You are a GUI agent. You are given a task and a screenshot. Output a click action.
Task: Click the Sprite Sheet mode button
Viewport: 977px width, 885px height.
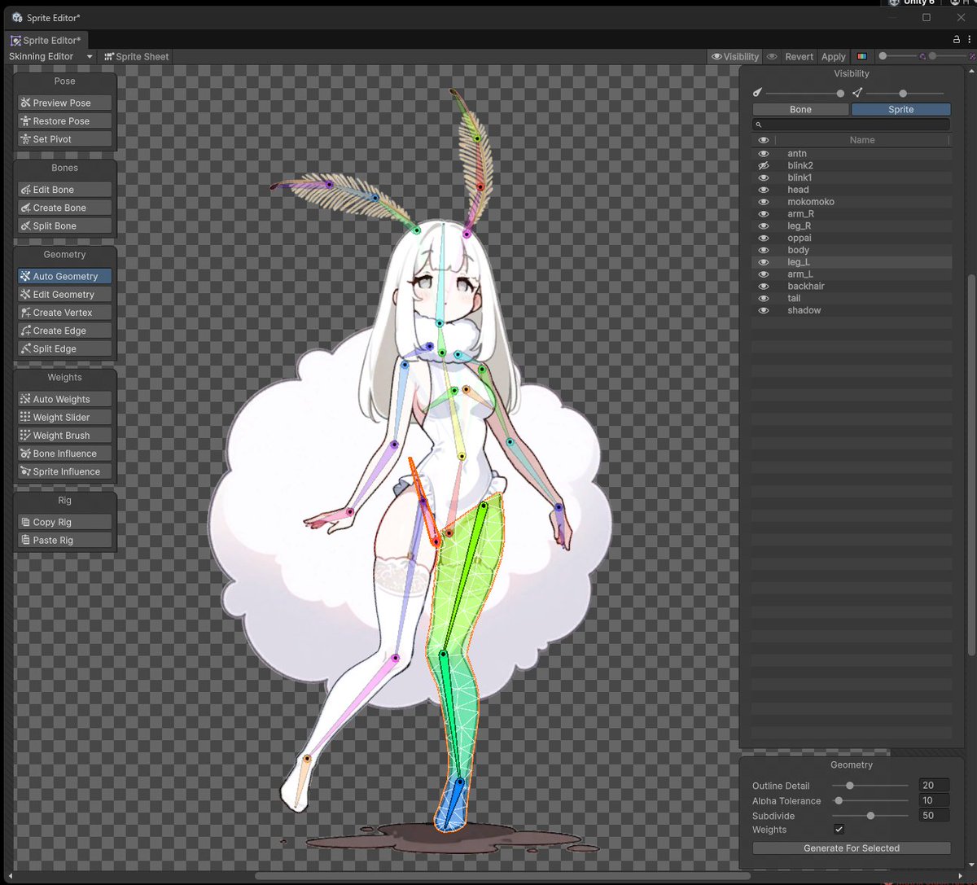click(x=136, y=57)
